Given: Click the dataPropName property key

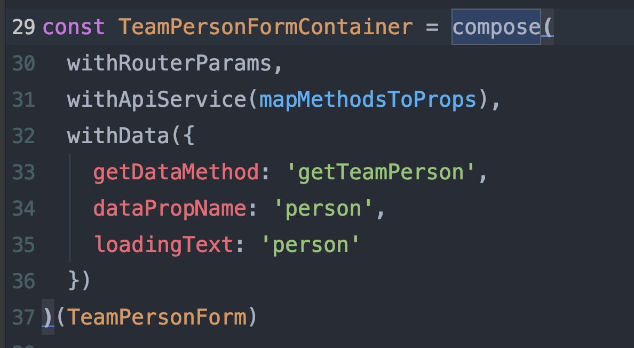Looking at the screenshot, I should (169, 209).
